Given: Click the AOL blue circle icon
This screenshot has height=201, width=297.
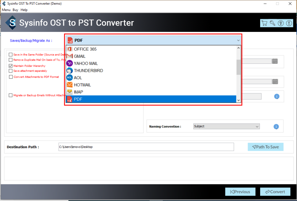Looking at the screenshot, I should [70, 78].
